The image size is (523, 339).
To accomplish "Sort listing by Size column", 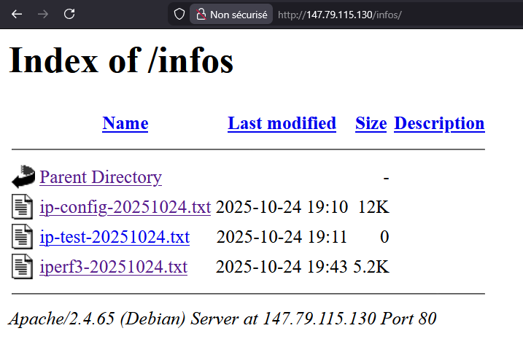I will [x=371, y=124].
